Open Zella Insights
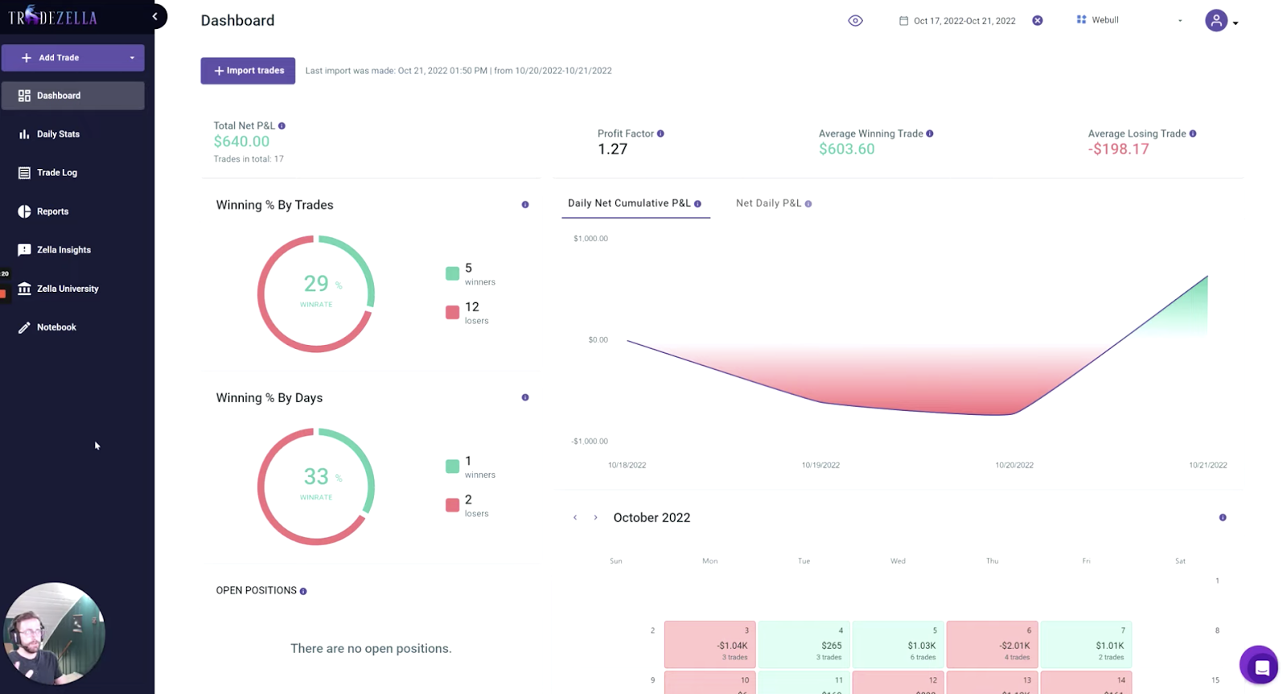Screen dimensions: 1287x694 [63, 249]
